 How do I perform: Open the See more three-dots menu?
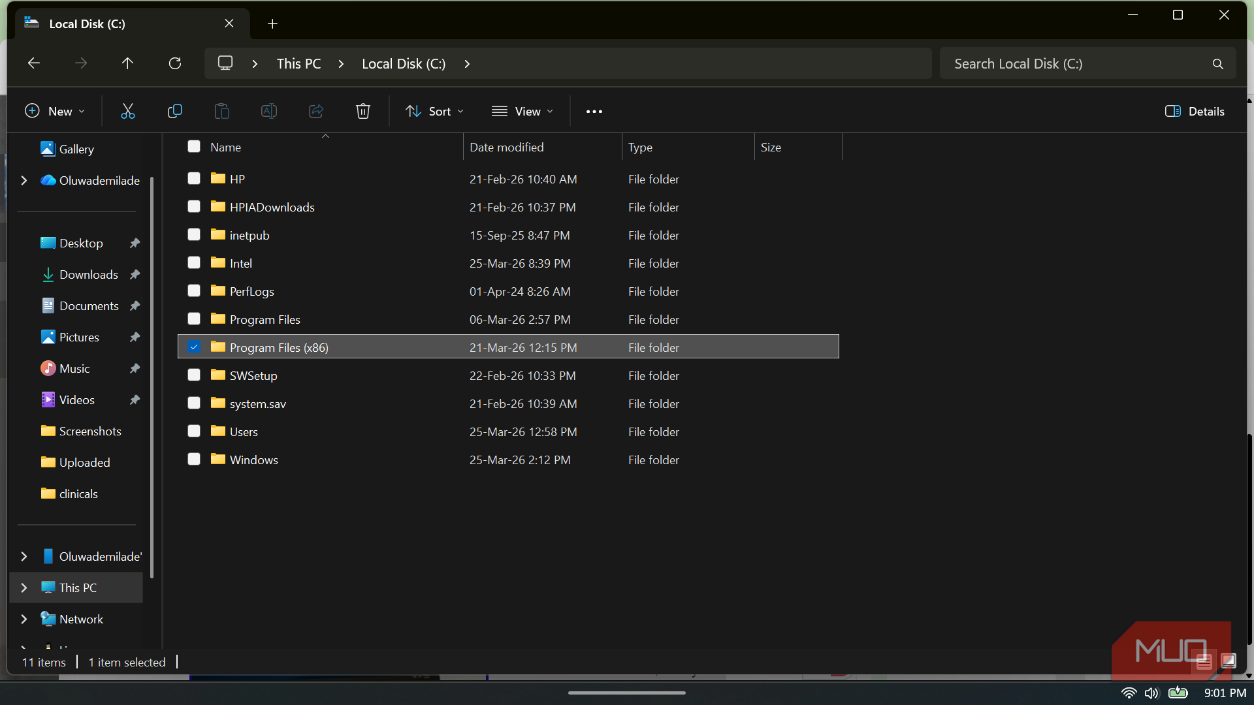coord(594,112)
